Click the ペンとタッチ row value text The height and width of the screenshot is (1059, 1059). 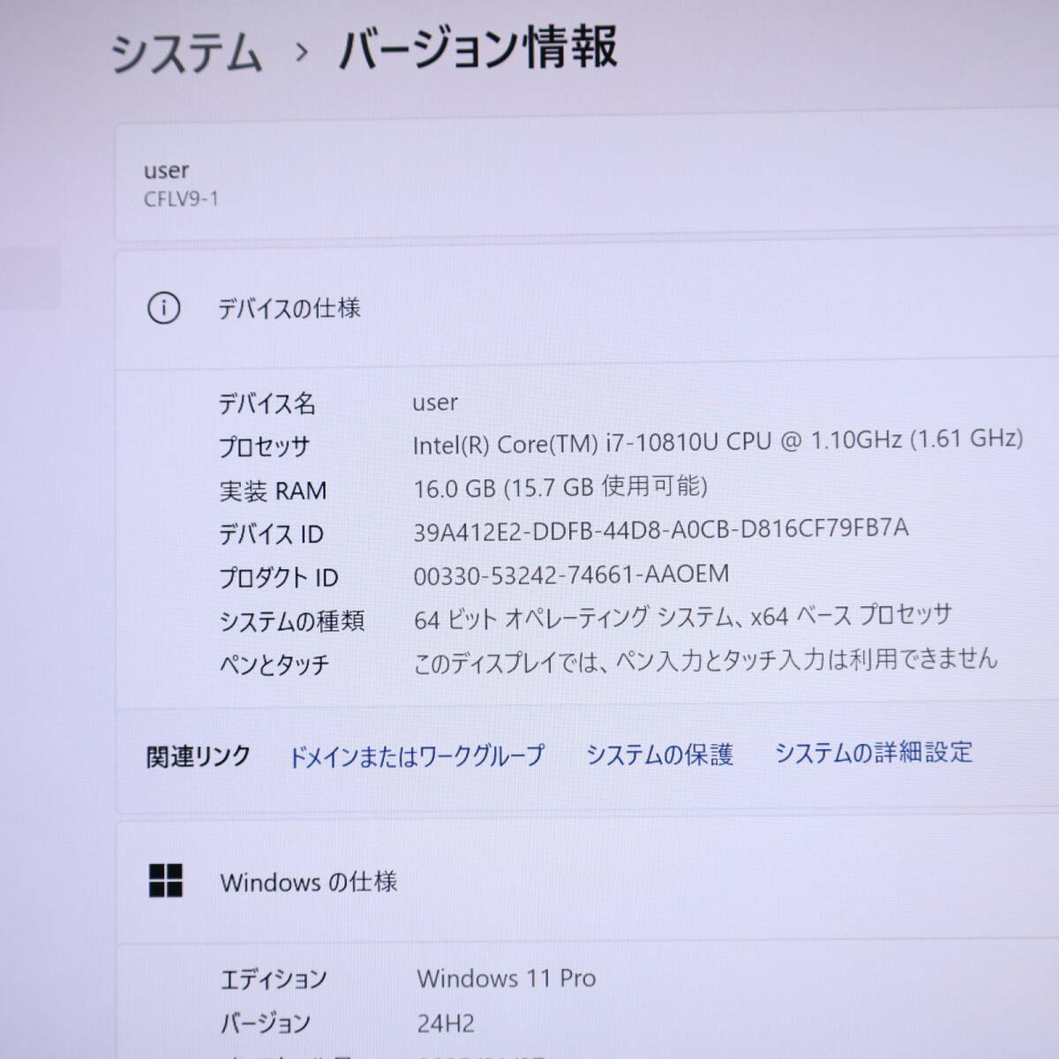pyautogui.click(x=705, y=659)
